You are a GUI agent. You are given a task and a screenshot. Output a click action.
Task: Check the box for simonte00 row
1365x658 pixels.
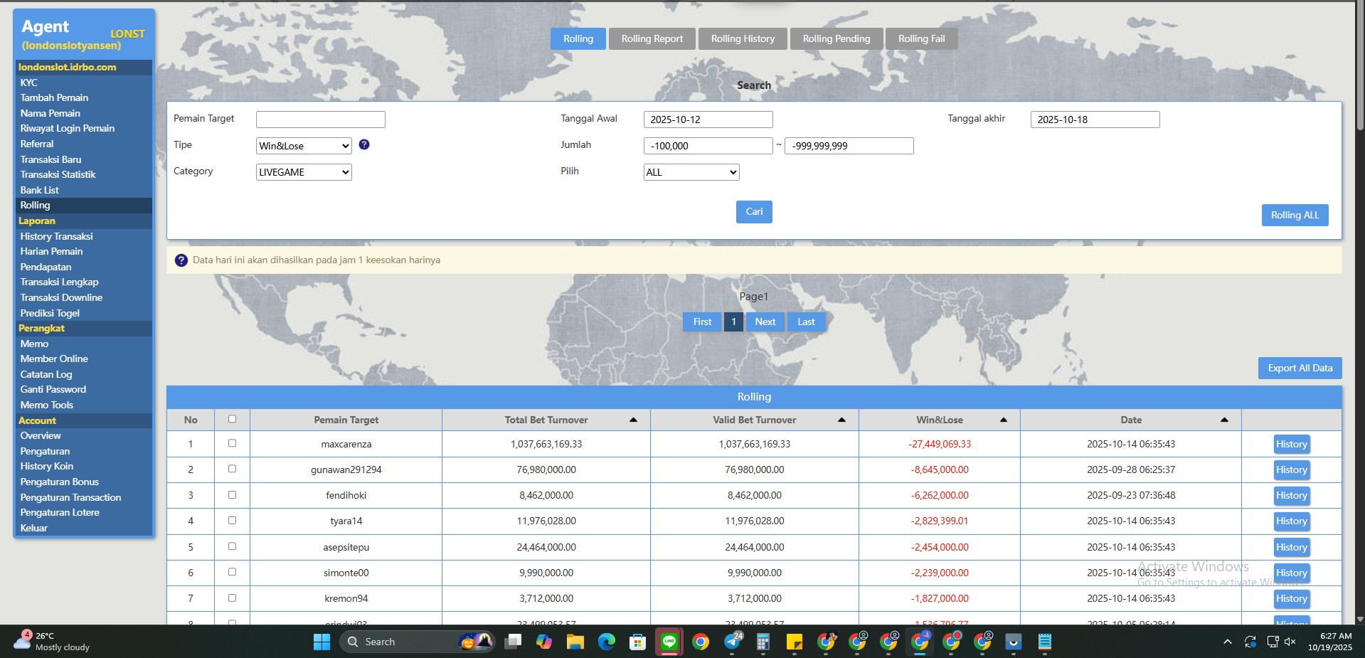(x=232, y=572)
